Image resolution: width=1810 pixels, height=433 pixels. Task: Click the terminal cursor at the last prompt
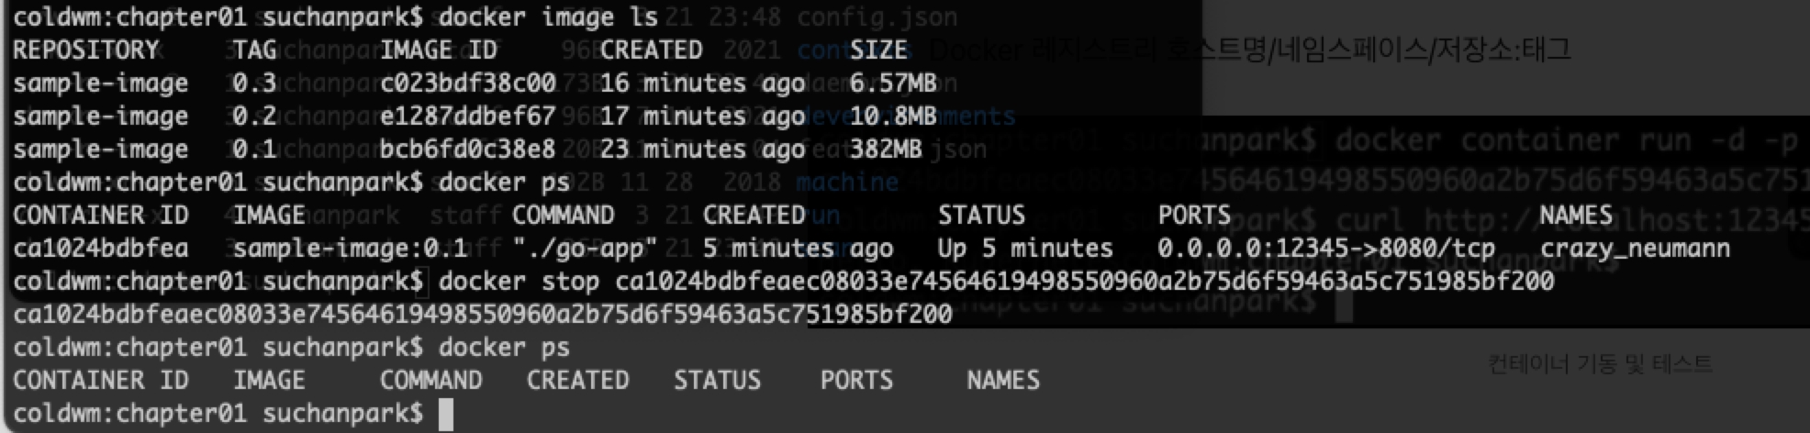point(446,415)
